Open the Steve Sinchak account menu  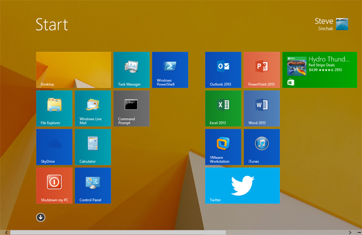(331, 24)
